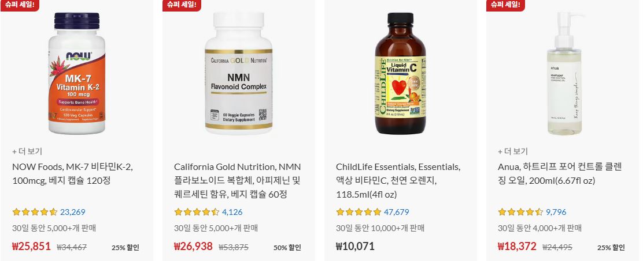Open the Anua cleansing oil bottle image
643x261 pixels.
coord(564,73)
